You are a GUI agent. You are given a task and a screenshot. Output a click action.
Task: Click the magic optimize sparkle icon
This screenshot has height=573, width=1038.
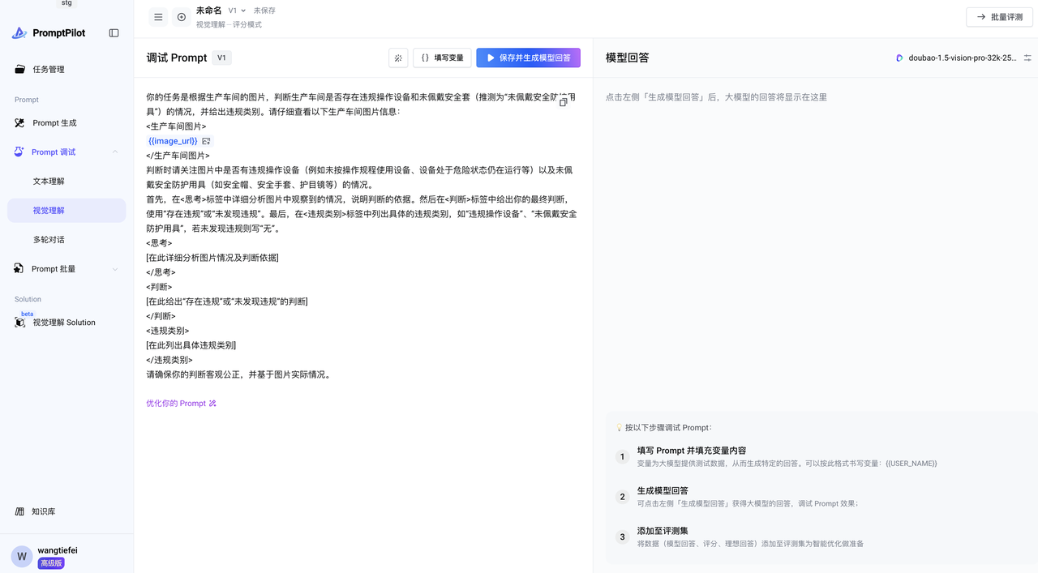coord(398,58)
